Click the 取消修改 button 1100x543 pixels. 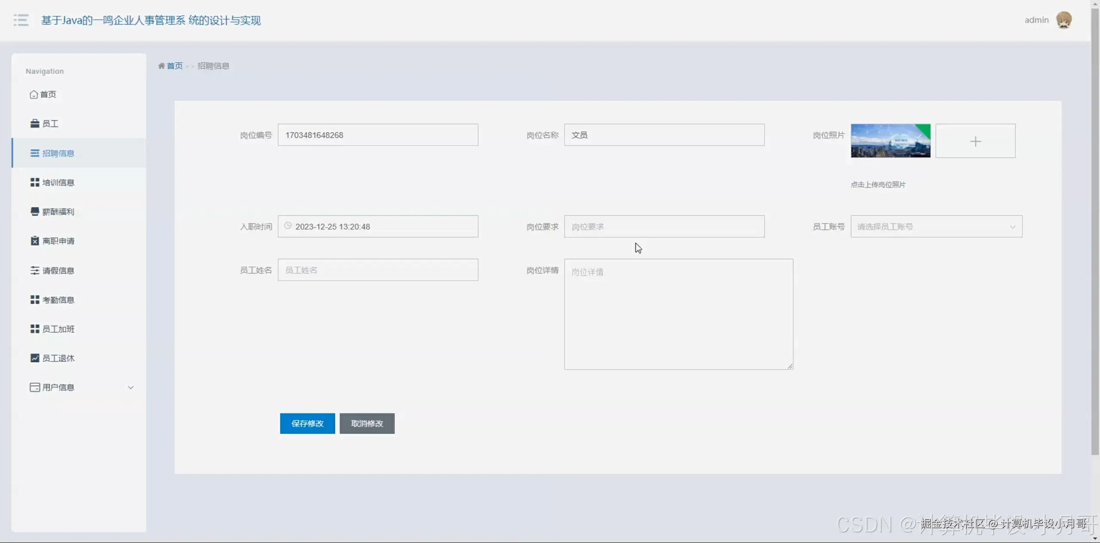[x=367, y=423]
